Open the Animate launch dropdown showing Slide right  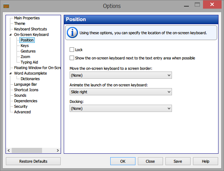(121, 92)
